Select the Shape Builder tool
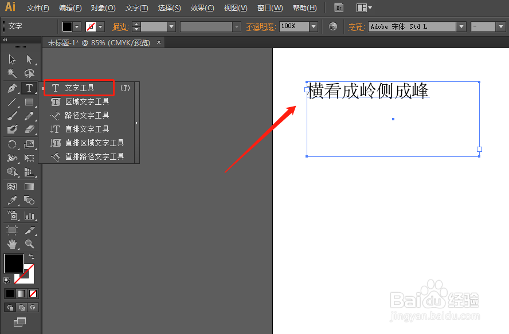This screenshot has width=509, height=334. coord(12,172)
